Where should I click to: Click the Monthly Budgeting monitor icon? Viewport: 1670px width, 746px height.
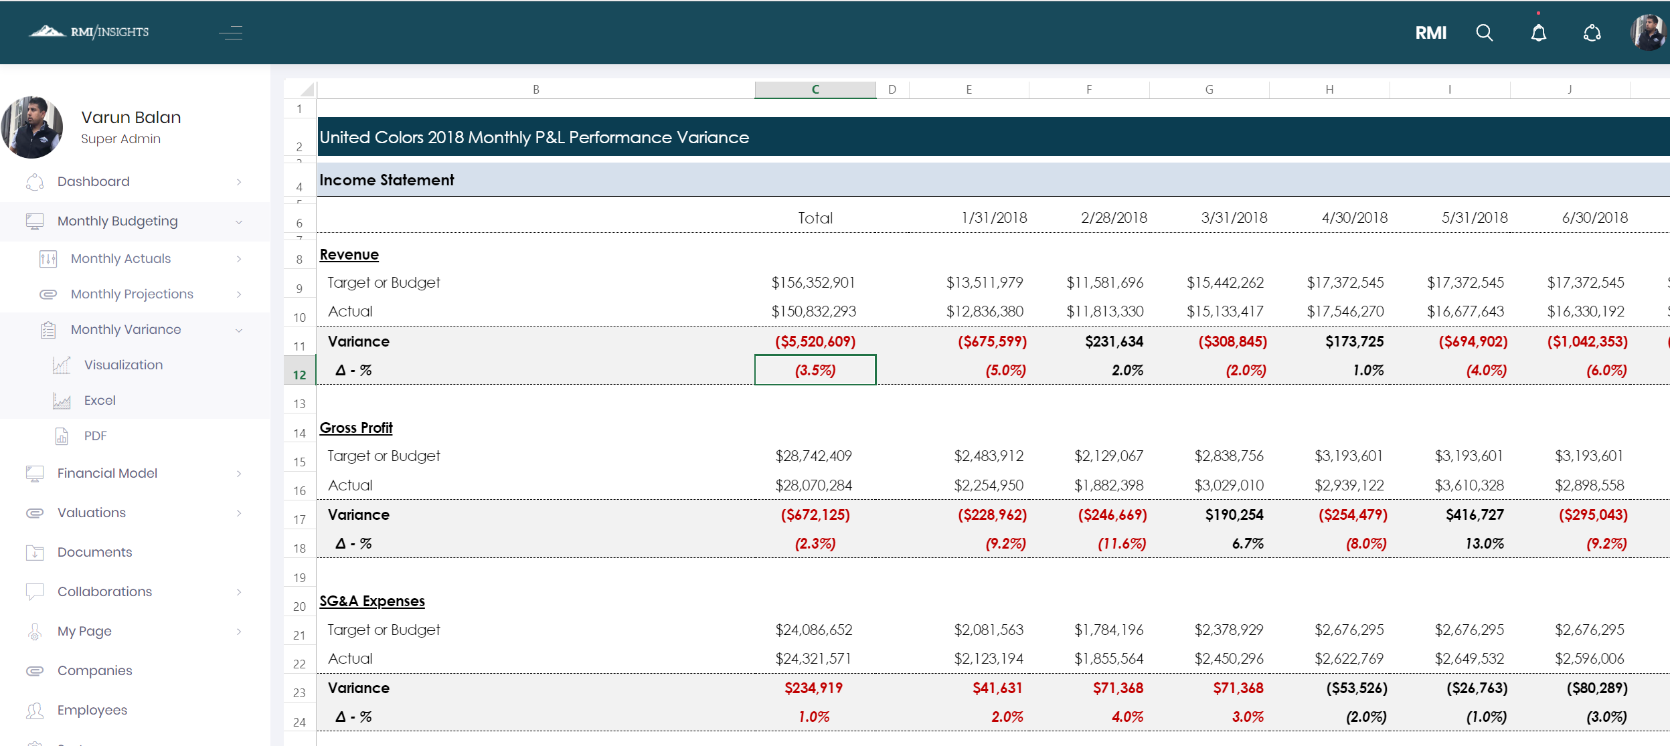coord(35,221)
